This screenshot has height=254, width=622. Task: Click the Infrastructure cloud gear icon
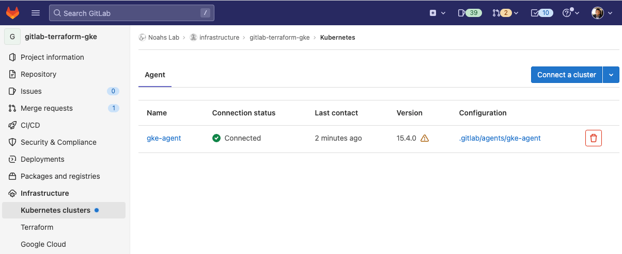(12, 193)
